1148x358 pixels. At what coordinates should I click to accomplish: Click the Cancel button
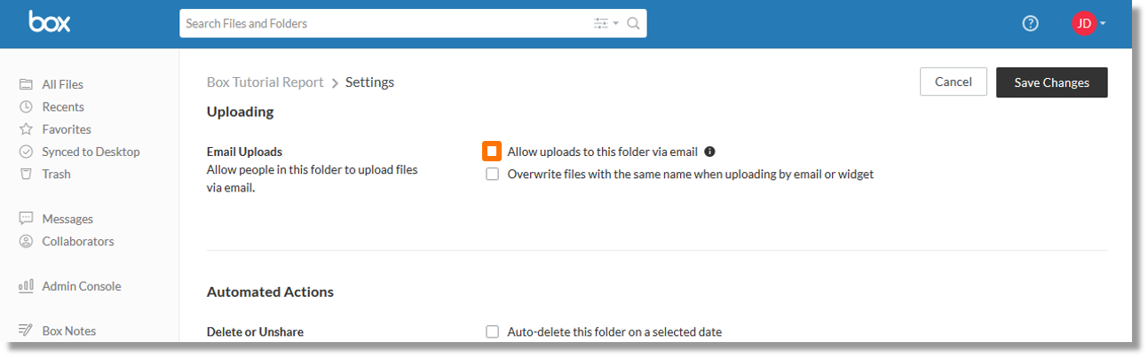(x=954, y=82)
